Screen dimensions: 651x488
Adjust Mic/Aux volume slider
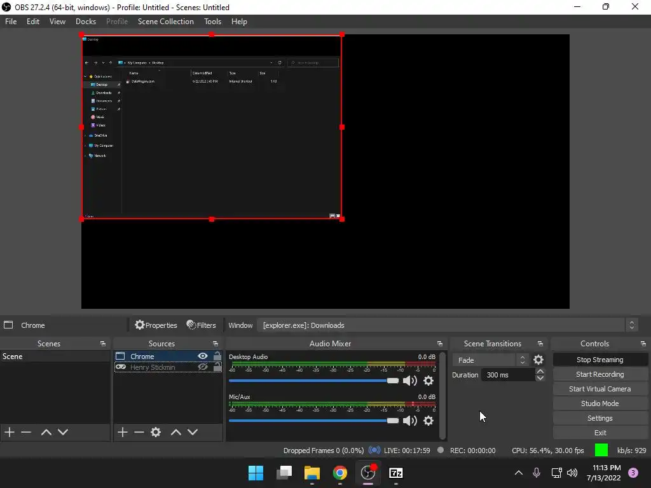coord(313,421)
